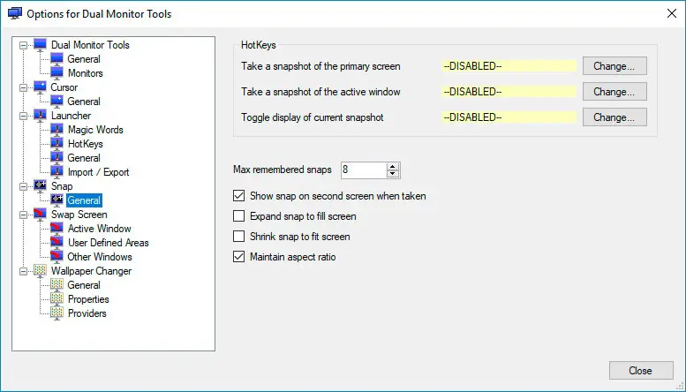686x392 pixels.
Task: Click the Magic Words icon
Action: (x=58, y=130)
